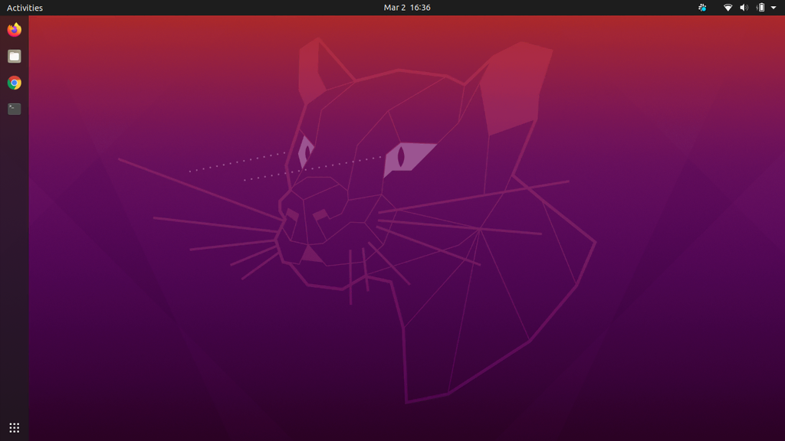This screenshot has height=441, width=785.
Task: Click the time "16:36" in the top bar
Action: [x=420, y=8]
